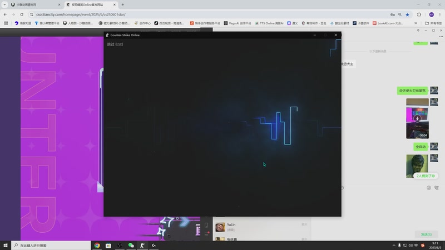The height and width of the screenshot is (250, 445).
Task: Skip the intro via 跳过 (ESC) label
Action: click(x=115, y=44)
